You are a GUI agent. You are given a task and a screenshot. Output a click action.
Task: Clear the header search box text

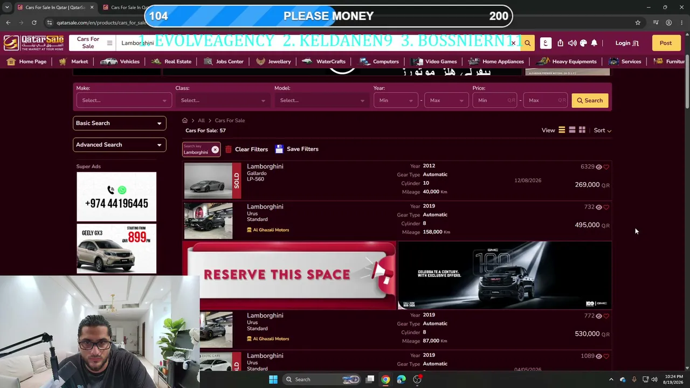point(513,43)
